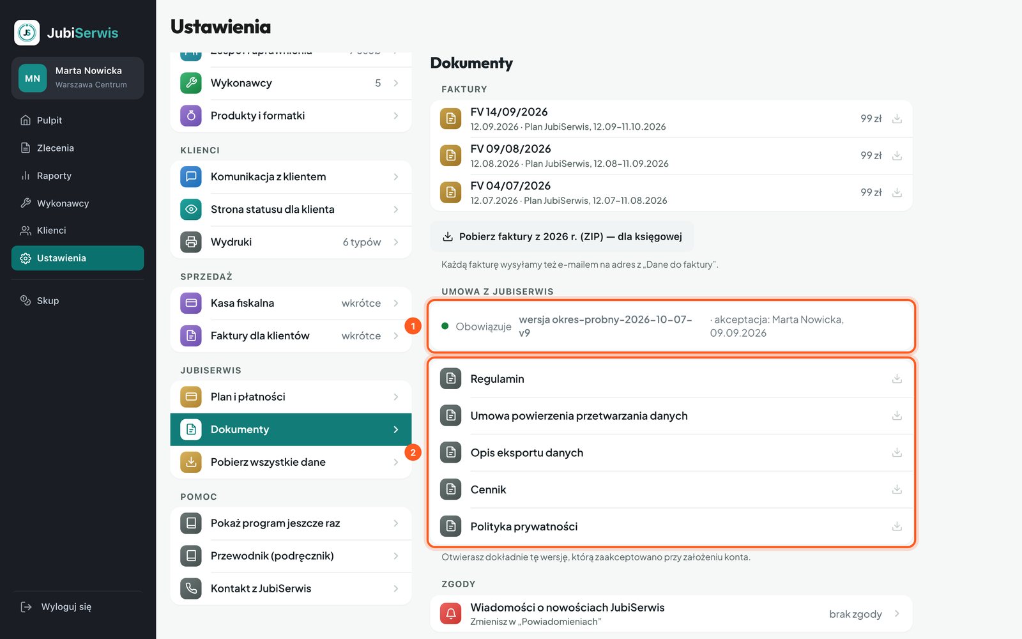Screen dimensions: 1022x639
Task: Expand Przewodnik (podręcznik) chevron
Action: [396, 556]
